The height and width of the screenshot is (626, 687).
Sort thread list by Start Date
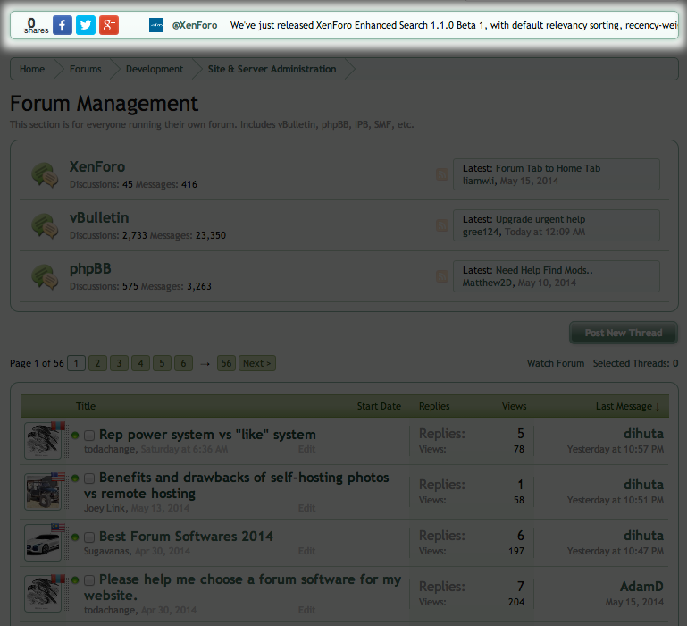click(379, 406)
